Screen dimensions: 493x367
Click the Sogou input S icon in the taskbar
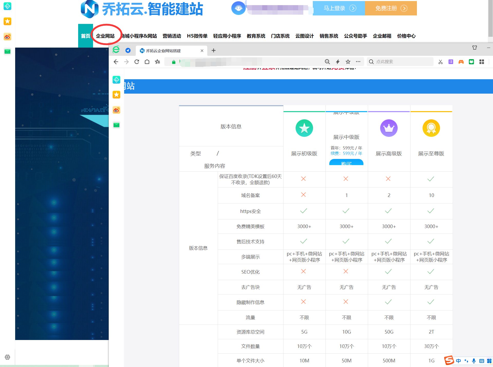448,361
